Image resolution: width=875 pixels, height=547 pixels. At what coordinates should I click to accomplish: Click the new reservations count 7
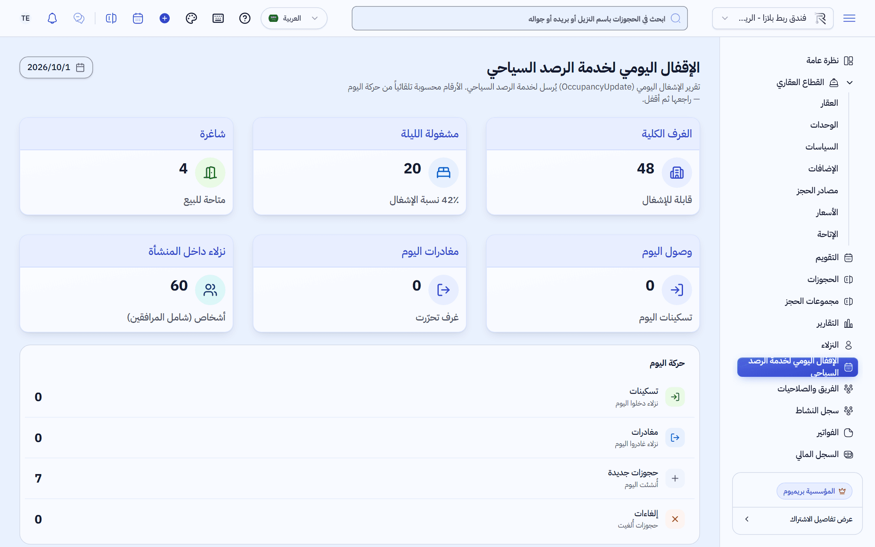[x=38, y=479]
